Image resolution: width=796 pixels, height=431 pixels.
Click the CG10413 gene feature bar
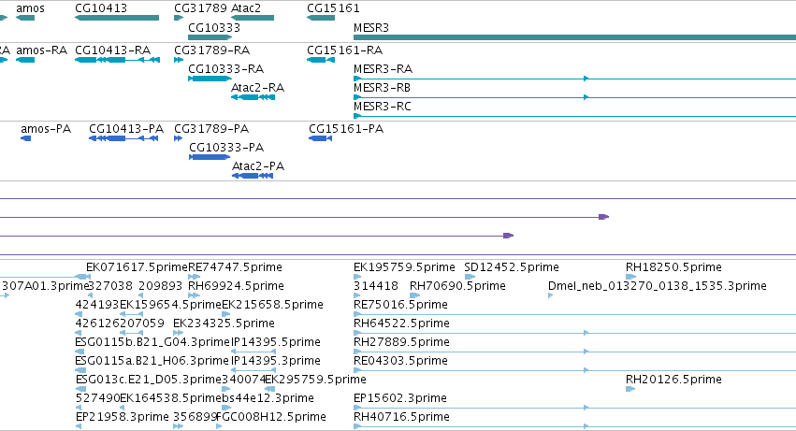point(117,18)
